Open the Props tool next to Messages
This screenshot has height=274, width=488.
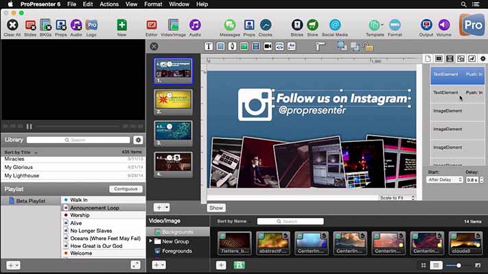coord(249,25)
